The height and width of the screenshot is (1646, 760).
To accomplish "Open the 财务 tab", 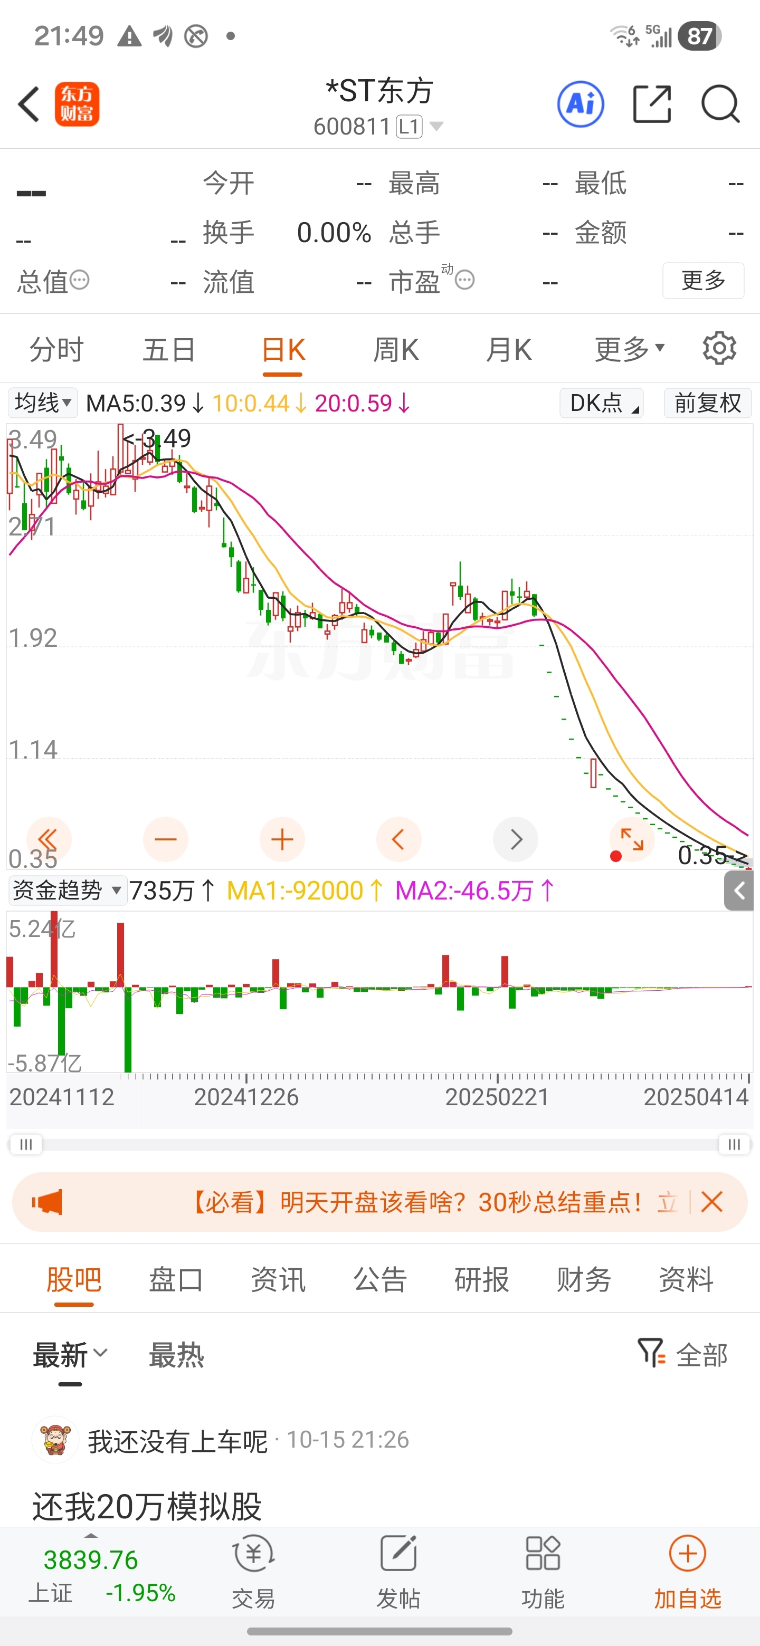I will tap(584, 1279).
